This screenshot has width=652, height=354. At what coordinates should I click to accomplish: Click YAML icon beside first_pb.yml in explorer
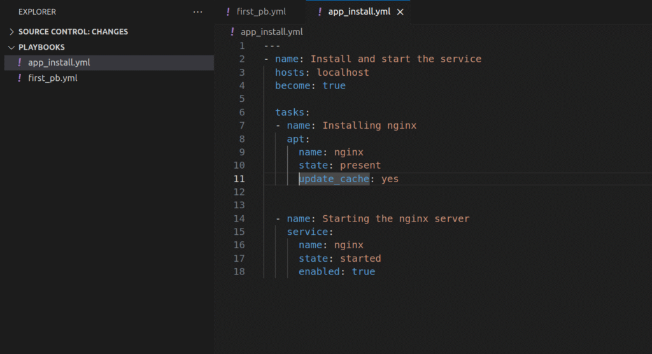pyautogui.click(x=20, y=78)
